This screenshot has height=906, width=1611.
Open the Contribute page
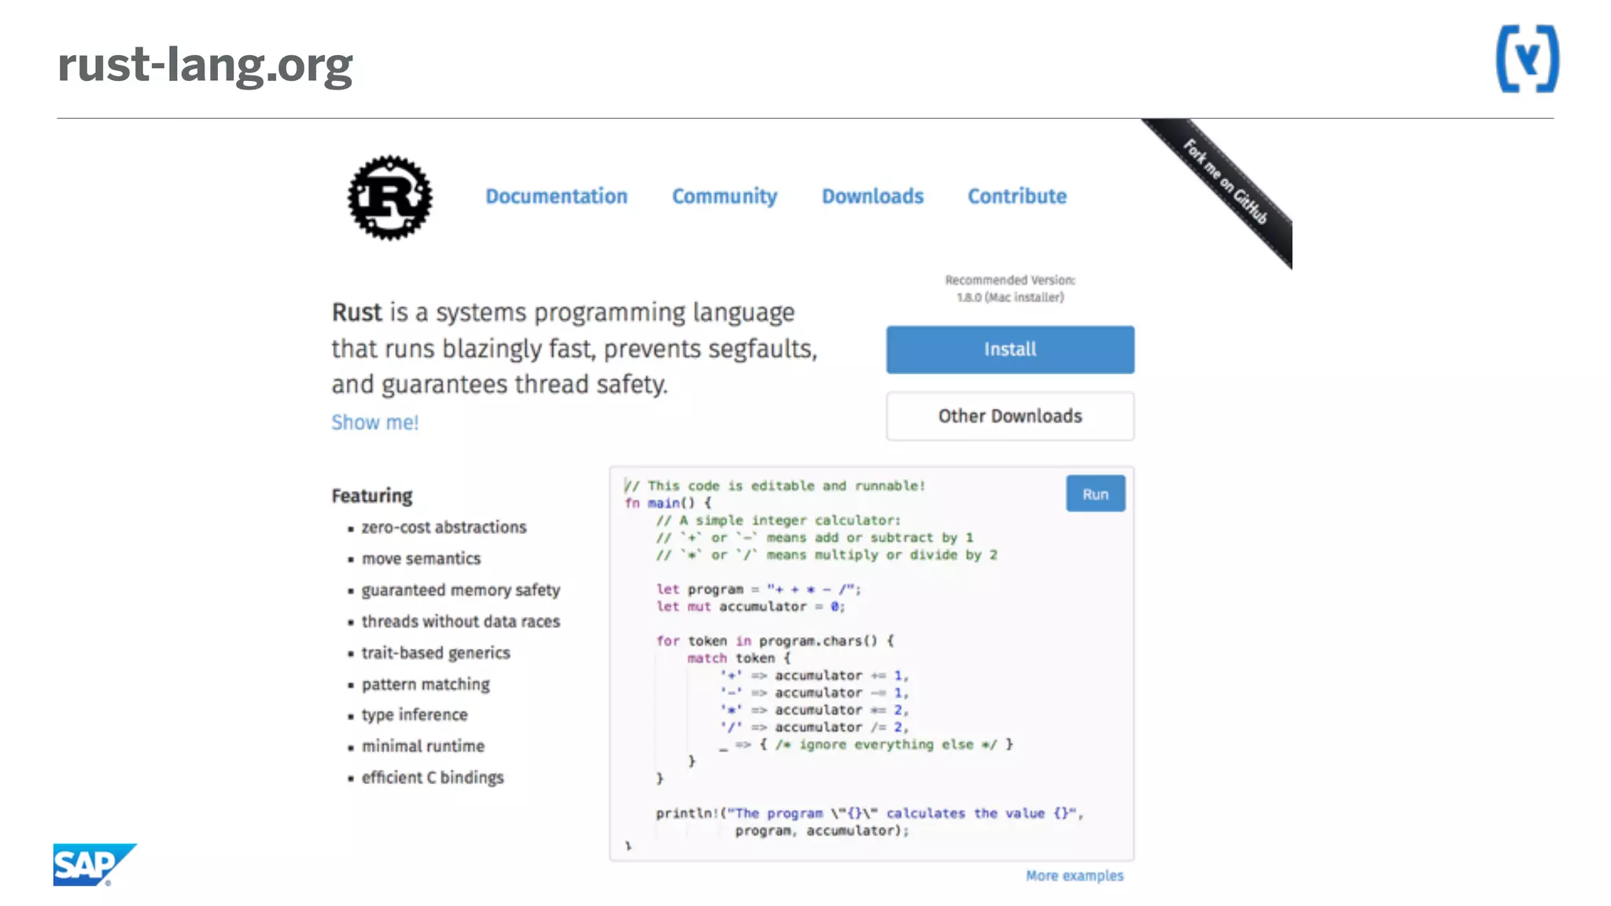point(1017,196)
